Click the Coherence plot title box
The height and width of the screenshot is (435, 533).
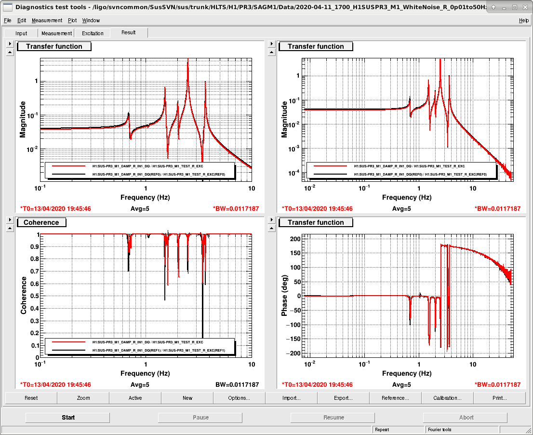(x=41, y=222)
